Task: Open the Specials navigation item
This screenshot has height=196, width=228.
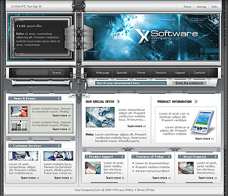Action: point(121,73)
